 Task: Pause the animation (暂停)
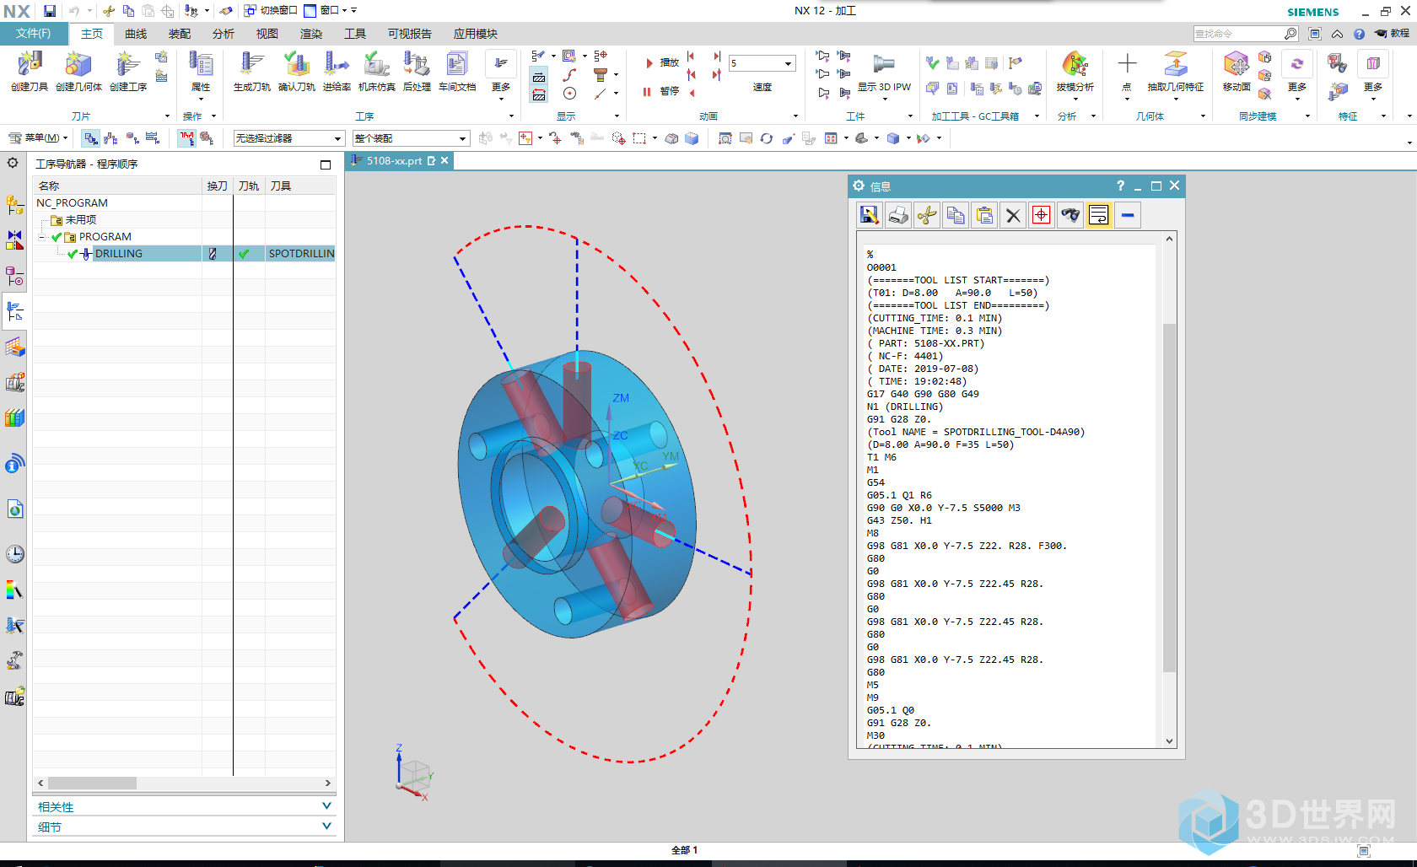click(x=662, y=91)
